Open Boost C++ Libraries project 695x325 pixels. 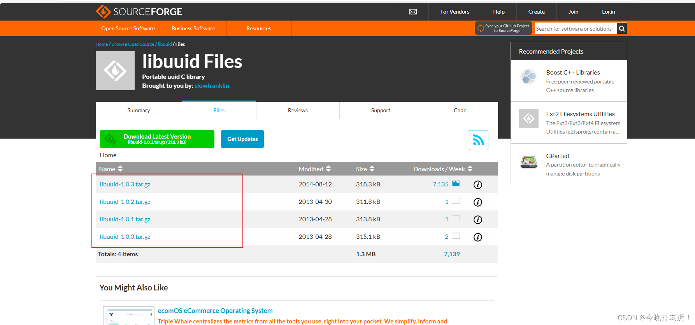pos(573,72)
